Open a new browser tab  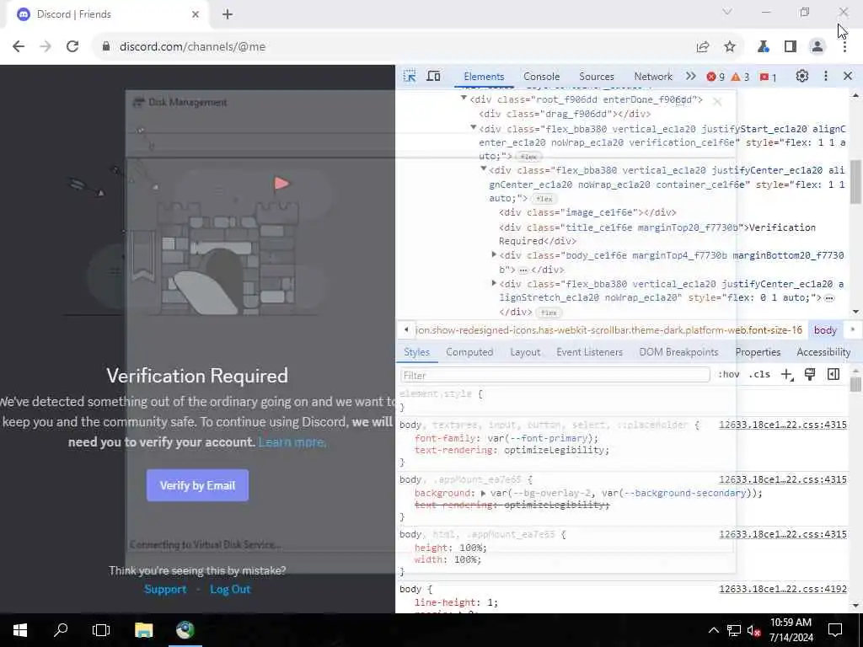[x=228, y=15]
